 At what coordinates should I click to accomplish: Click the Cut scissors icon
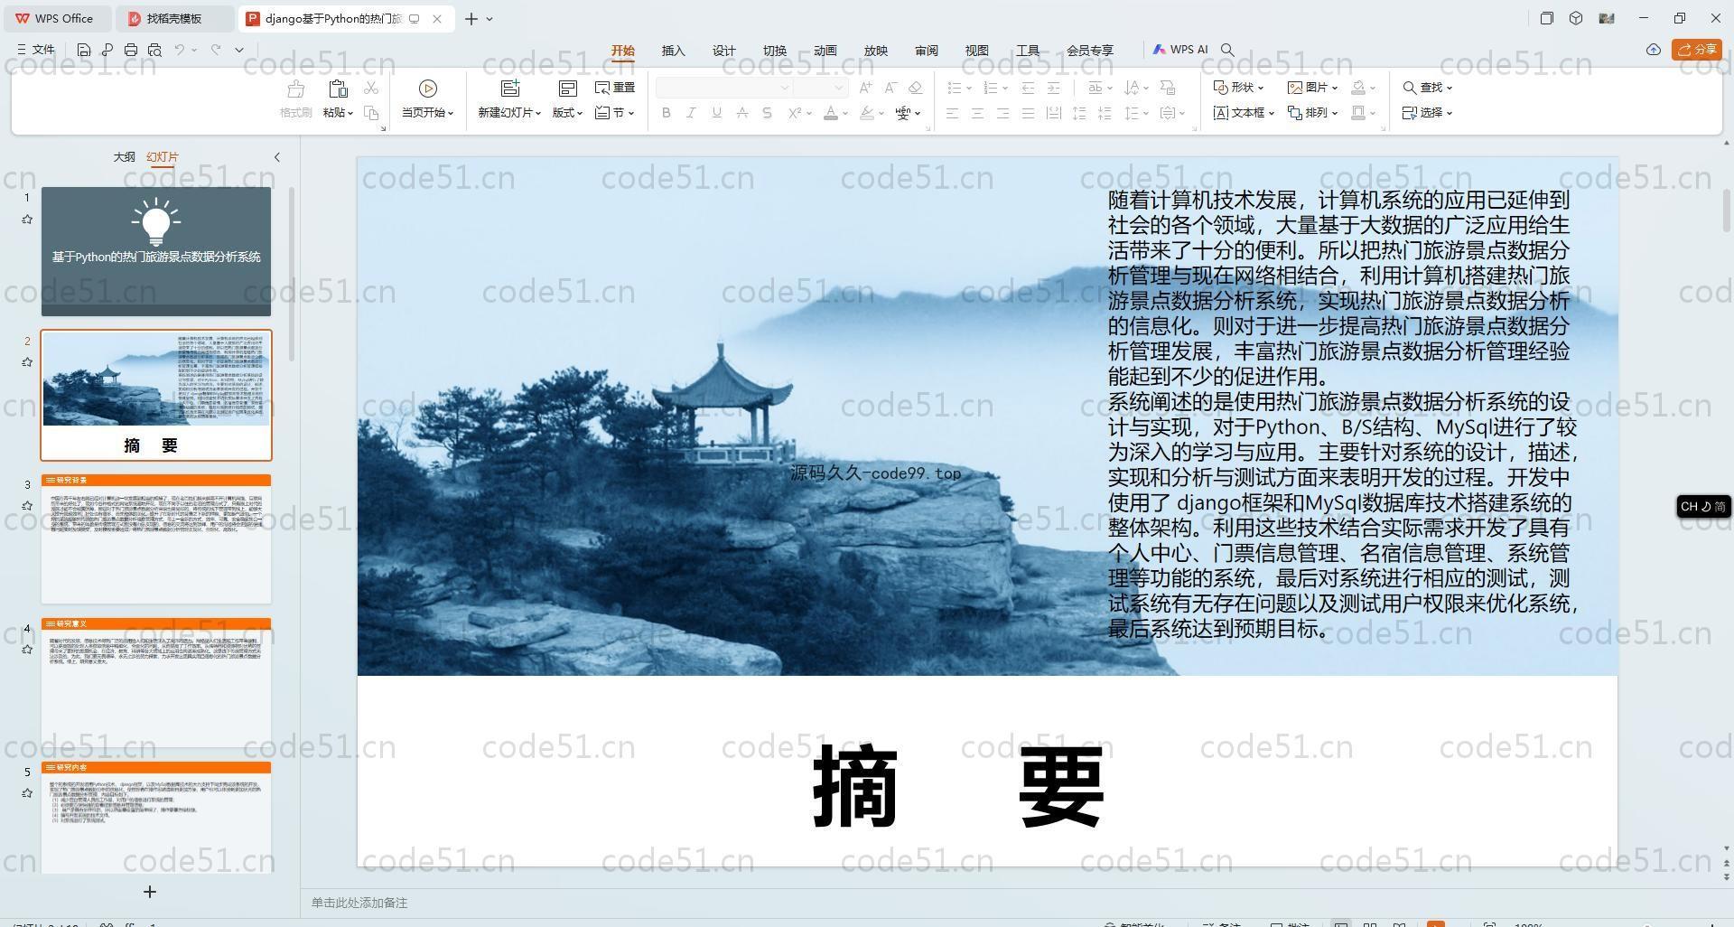(371, 88)
